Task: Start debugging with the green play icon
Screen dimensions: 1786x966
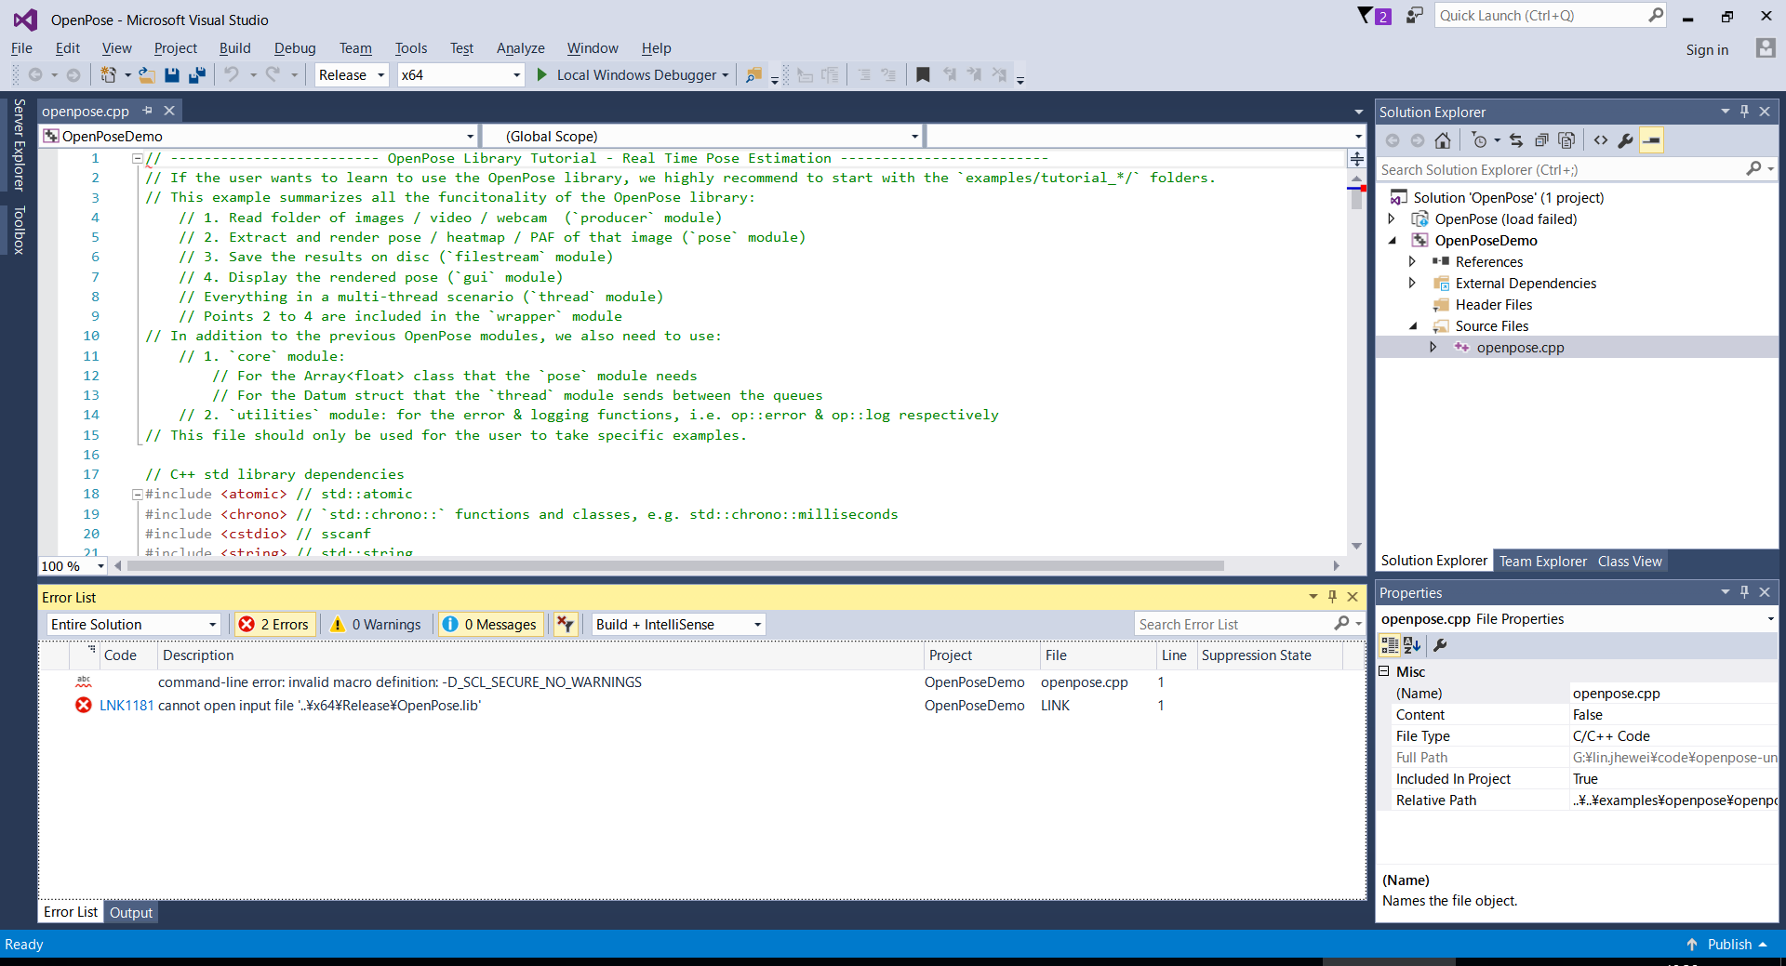Action: tap(542, 75)
